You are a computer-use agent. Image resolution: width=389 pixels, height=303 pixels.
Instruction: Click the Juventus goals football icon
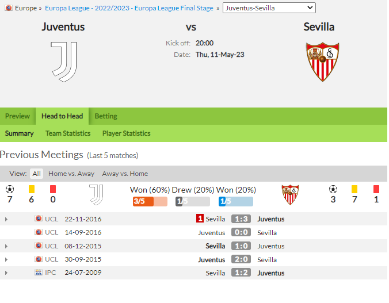[10, 189]
